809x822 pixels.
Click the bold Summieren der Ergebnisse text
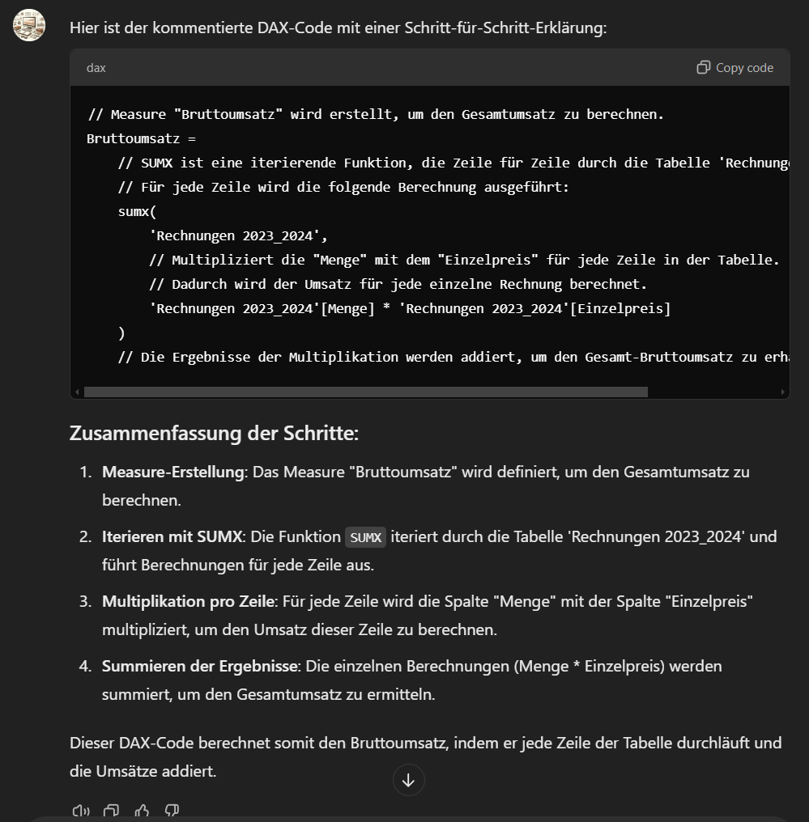point(200,667)
